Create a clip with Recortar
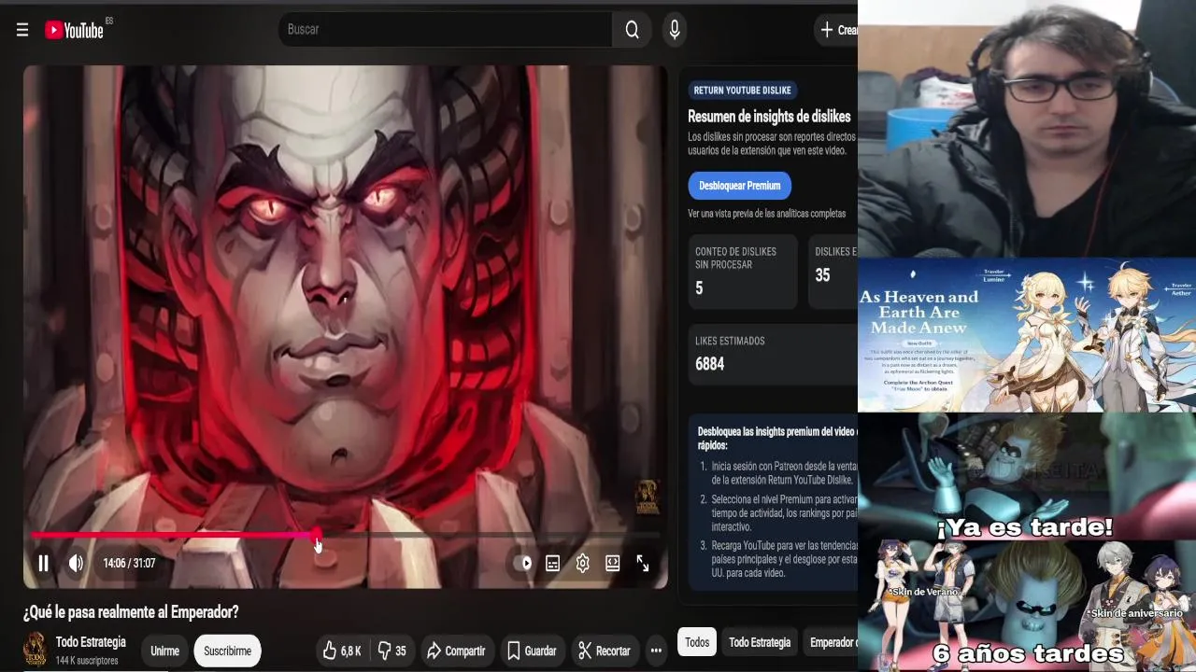 tap(604, 651)
